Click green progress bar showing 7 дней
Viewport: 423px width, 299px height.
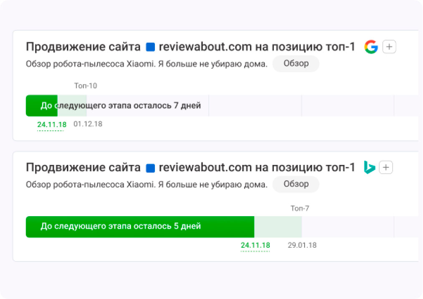click(x=42, y=106)
